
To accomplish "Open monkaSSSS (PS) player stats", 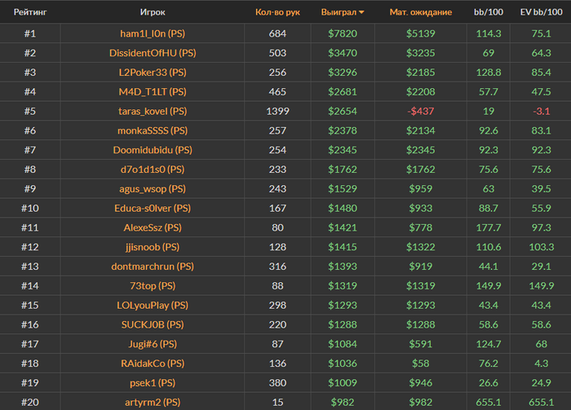I will (153, 130).
